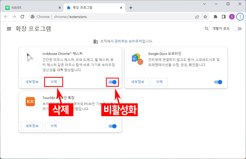Open the extensions puzzle icon menu
The height and width of the screenshot is (159, 246).
[215, 17]
